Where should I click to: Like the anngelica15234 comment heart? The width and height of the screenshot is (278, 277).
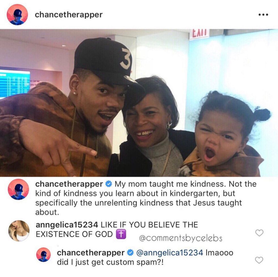point(259,233)
